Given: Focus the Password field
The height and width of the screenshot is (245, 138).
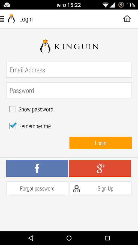Looking at the screenshot, I should click(x=69, y=90).
